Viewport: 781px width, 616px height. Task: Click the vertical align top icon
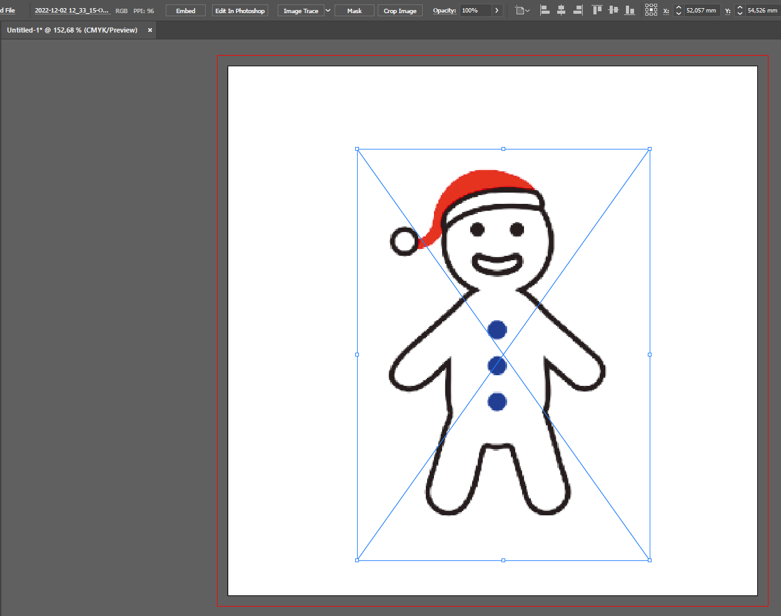coord(597,10)
